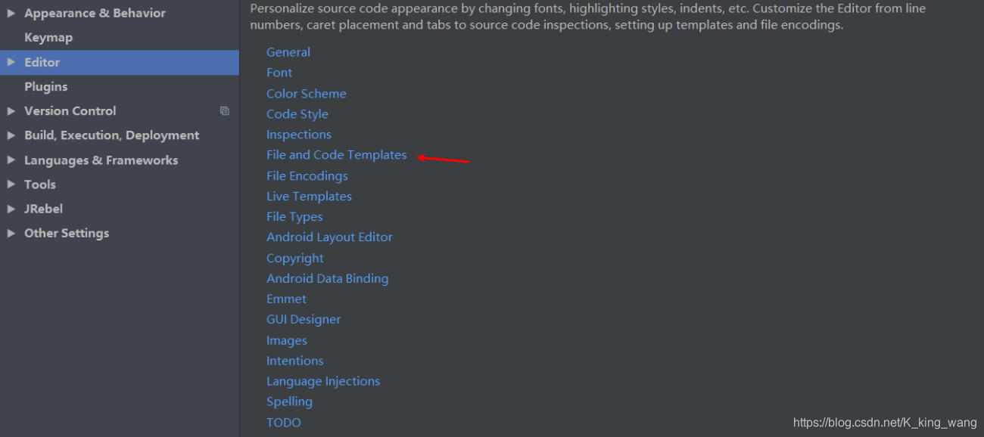Click the project-level icon beside Version Control
This screenshot has height=437, width=984.
(225, 111)
